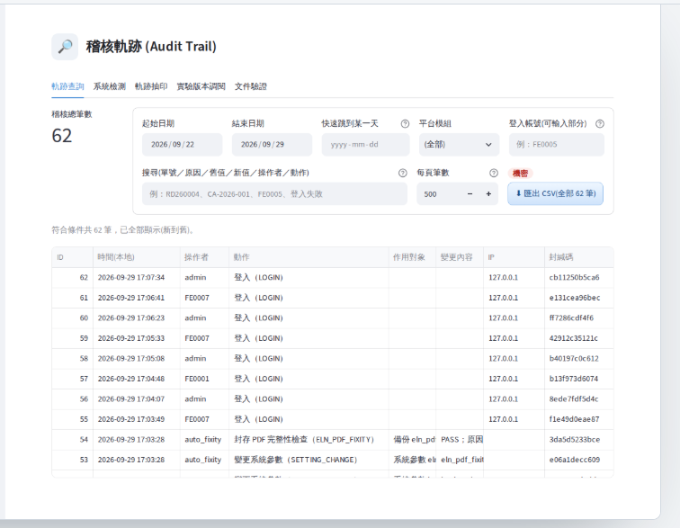Click seal code cb11250b5ca6
Screen dimensions: 680x528
[574, 278]
